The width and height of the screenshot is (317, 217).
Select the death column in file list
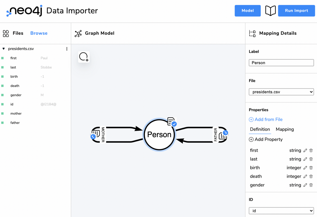click(x=15, y=86)
